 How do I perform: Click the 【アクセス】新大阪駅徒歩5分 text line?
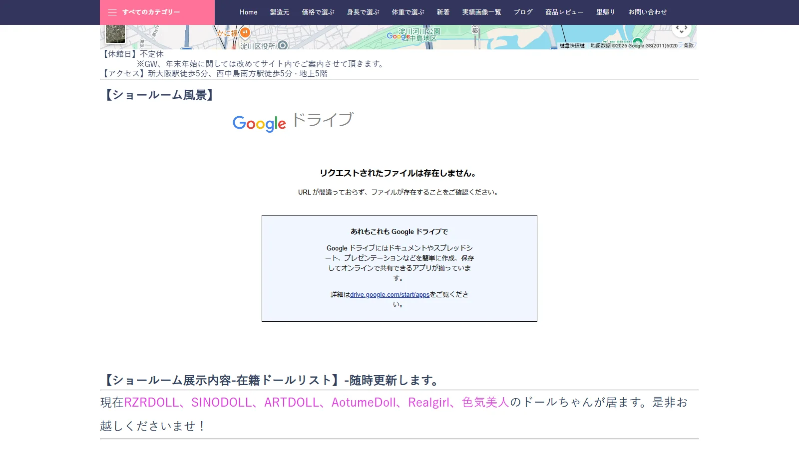[x=214, y=73]
